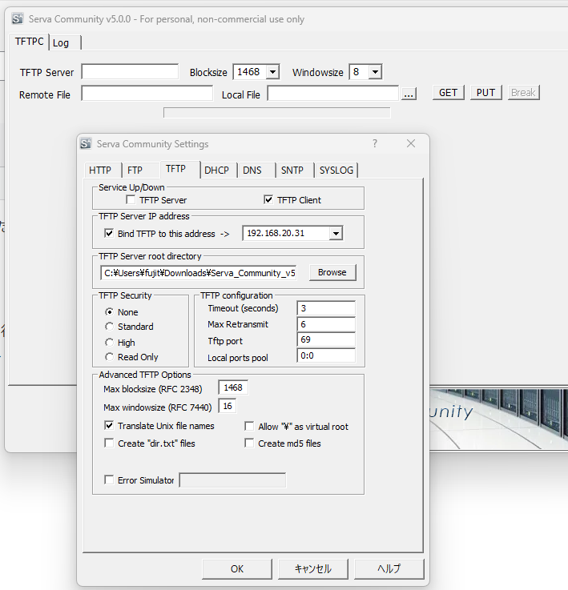The height and width of the screenshot is (590, 568).
Task: Open the Blocksize dropdown in the main window
Action: (x=272, y=72)
